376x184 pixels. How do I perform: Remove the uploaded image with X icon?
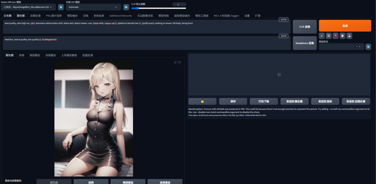point(180,62)
